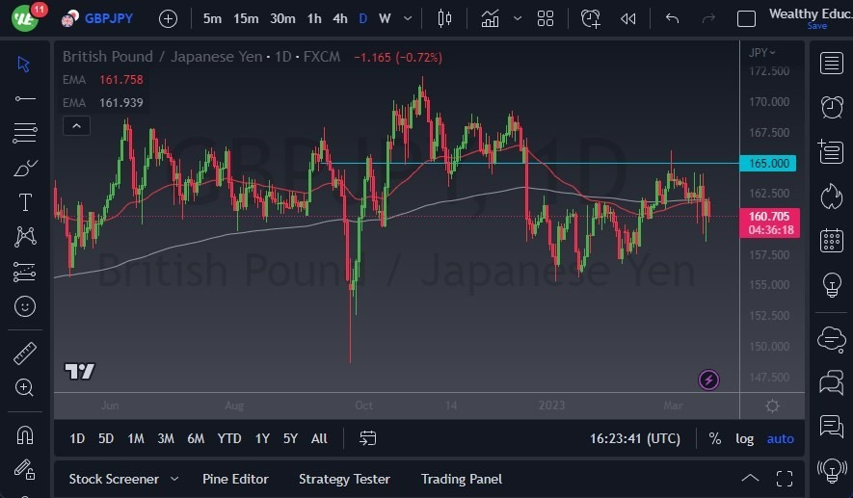The height and width of the screenshot is (498, 853).
Task: Expand the indicator templates dropdown arrow
Action: tap(518, 19)
